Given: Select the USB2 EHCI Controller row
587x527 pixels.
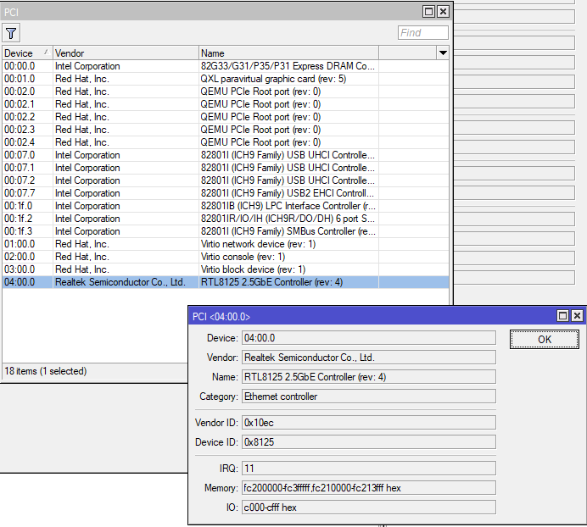Looking at the screenshot, I should pos(226,193).
